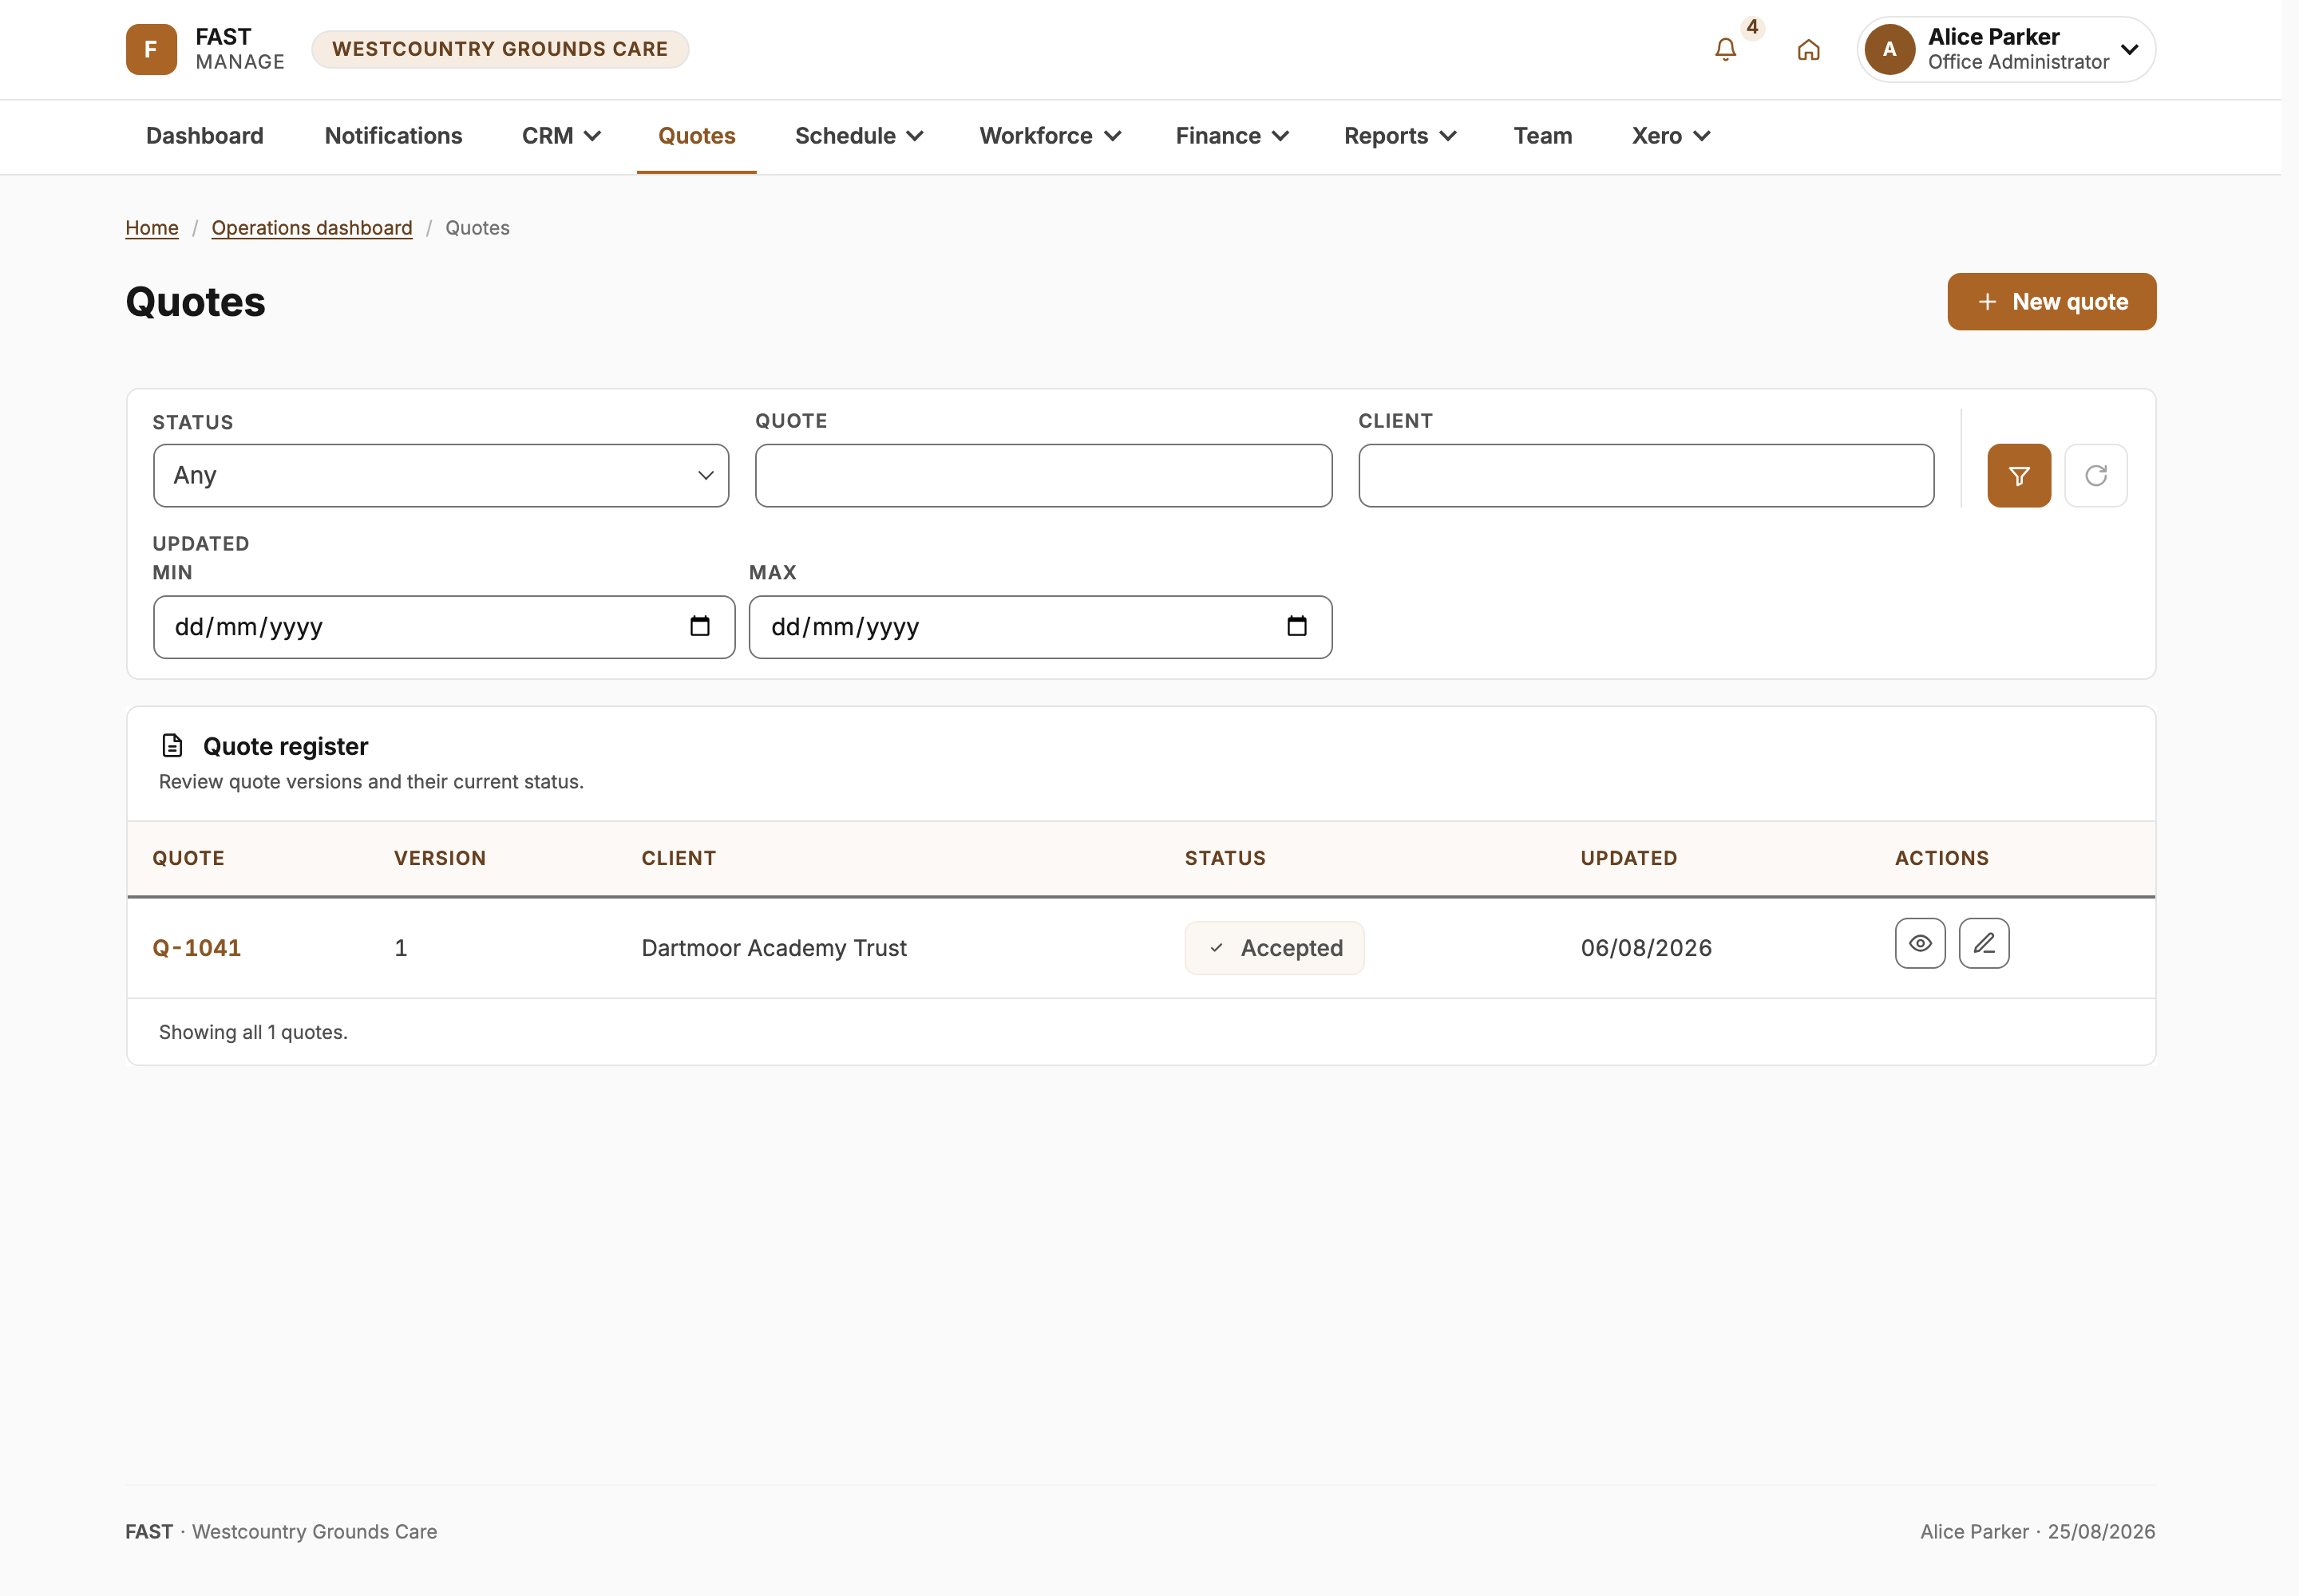2299x1596 pixels.
Task: Follow the Home breadcrumb link
Action: point(152,228)
